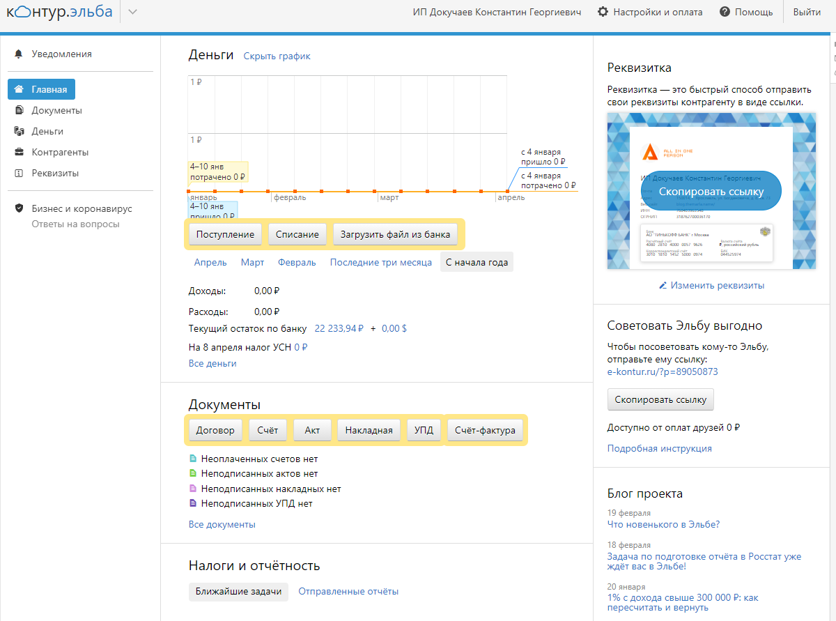Expand the dropdown arrow next to the logo
Image resolution: width=836 pixels, height=621 pixels.
point(133,12)
